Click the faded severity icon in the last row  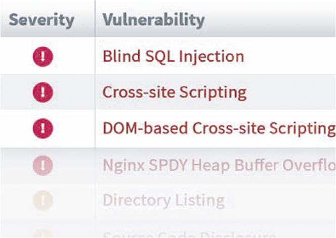43,234
